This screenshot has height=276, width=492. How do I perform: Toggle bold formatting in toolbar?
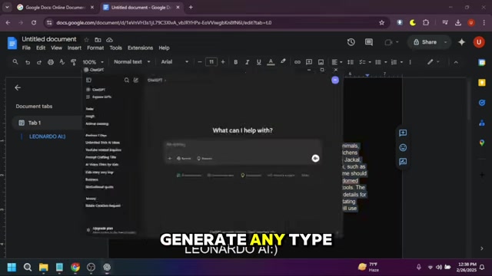click(x=236, y=62)
